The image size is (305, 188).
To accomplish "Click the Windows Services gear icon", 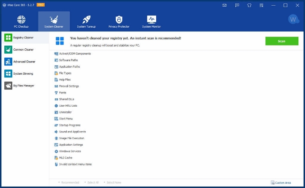I will (x=56, y=151).
